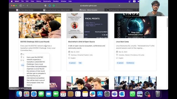Viewport: 177px width, 99px height.
Task: Launch Microsoft Teams from the dock
Action: [114, 94]
